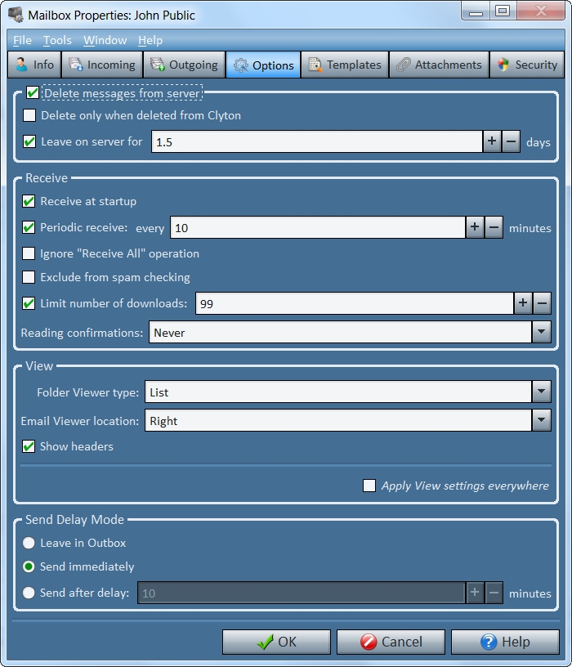Minimize the Mailbox Properties window
The height and width of the screenshot is (667, 572).
click(476, 11)
